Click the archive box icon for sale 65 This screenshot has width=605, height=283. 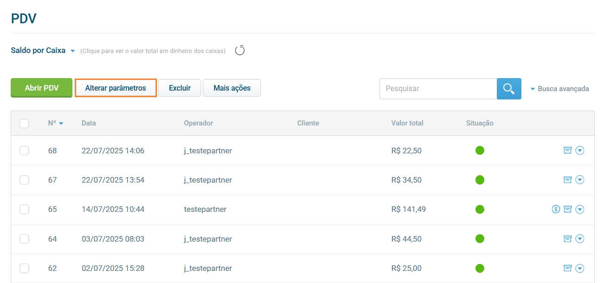coord(567,209)
